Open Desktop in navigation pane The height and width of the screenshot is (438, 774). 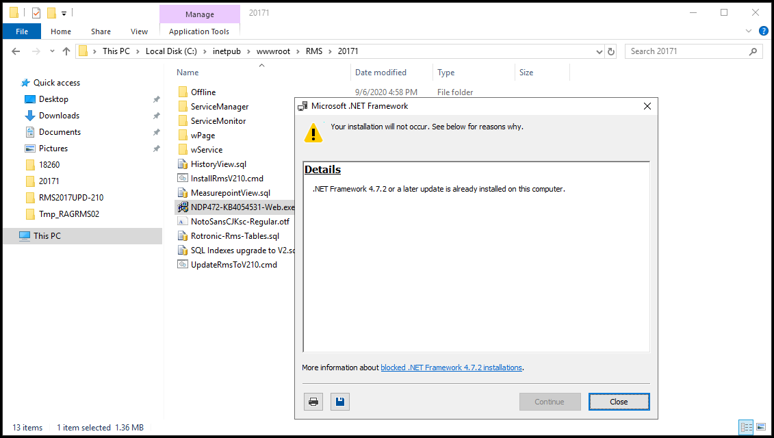(x=53, y=99)
